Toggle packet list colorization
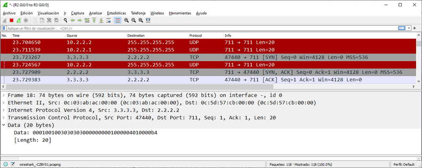Image resolution: width=422 pixels, height=168 pixels. pos(117,20)
